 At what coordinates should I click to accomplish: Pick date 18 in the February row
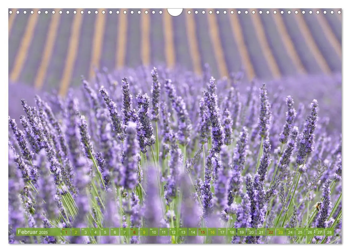tap(231, 232)
